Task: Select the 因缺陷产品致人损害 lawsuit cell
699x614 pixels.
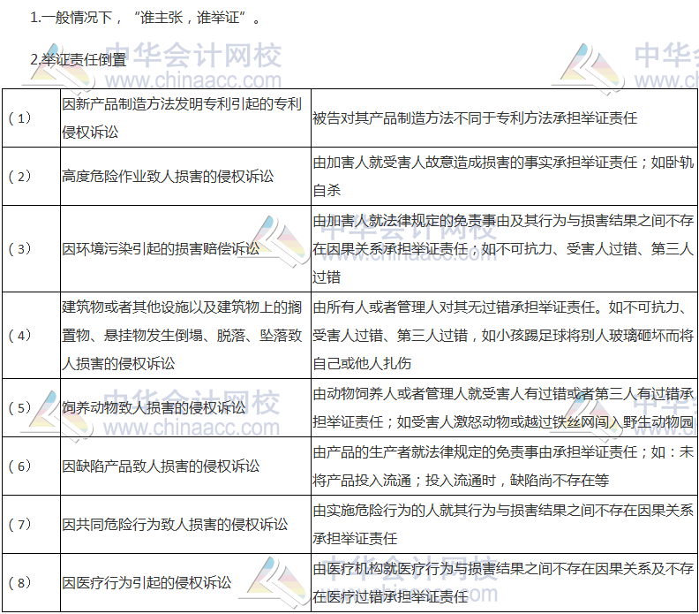Action: [x=161, y=466]
